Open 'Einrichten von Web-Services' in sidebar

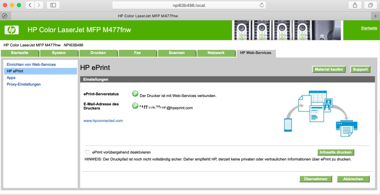(x=31, y=64)
